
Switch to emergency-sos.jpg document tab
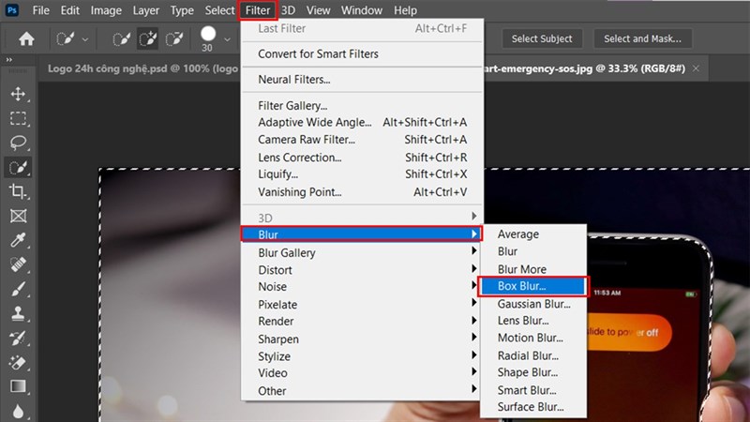pos(584,68)
